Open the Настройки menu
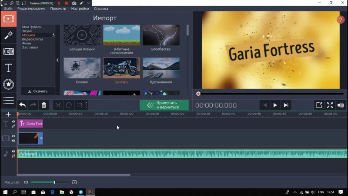The width and height of the screenshot is (348, 196). point(80,8)
